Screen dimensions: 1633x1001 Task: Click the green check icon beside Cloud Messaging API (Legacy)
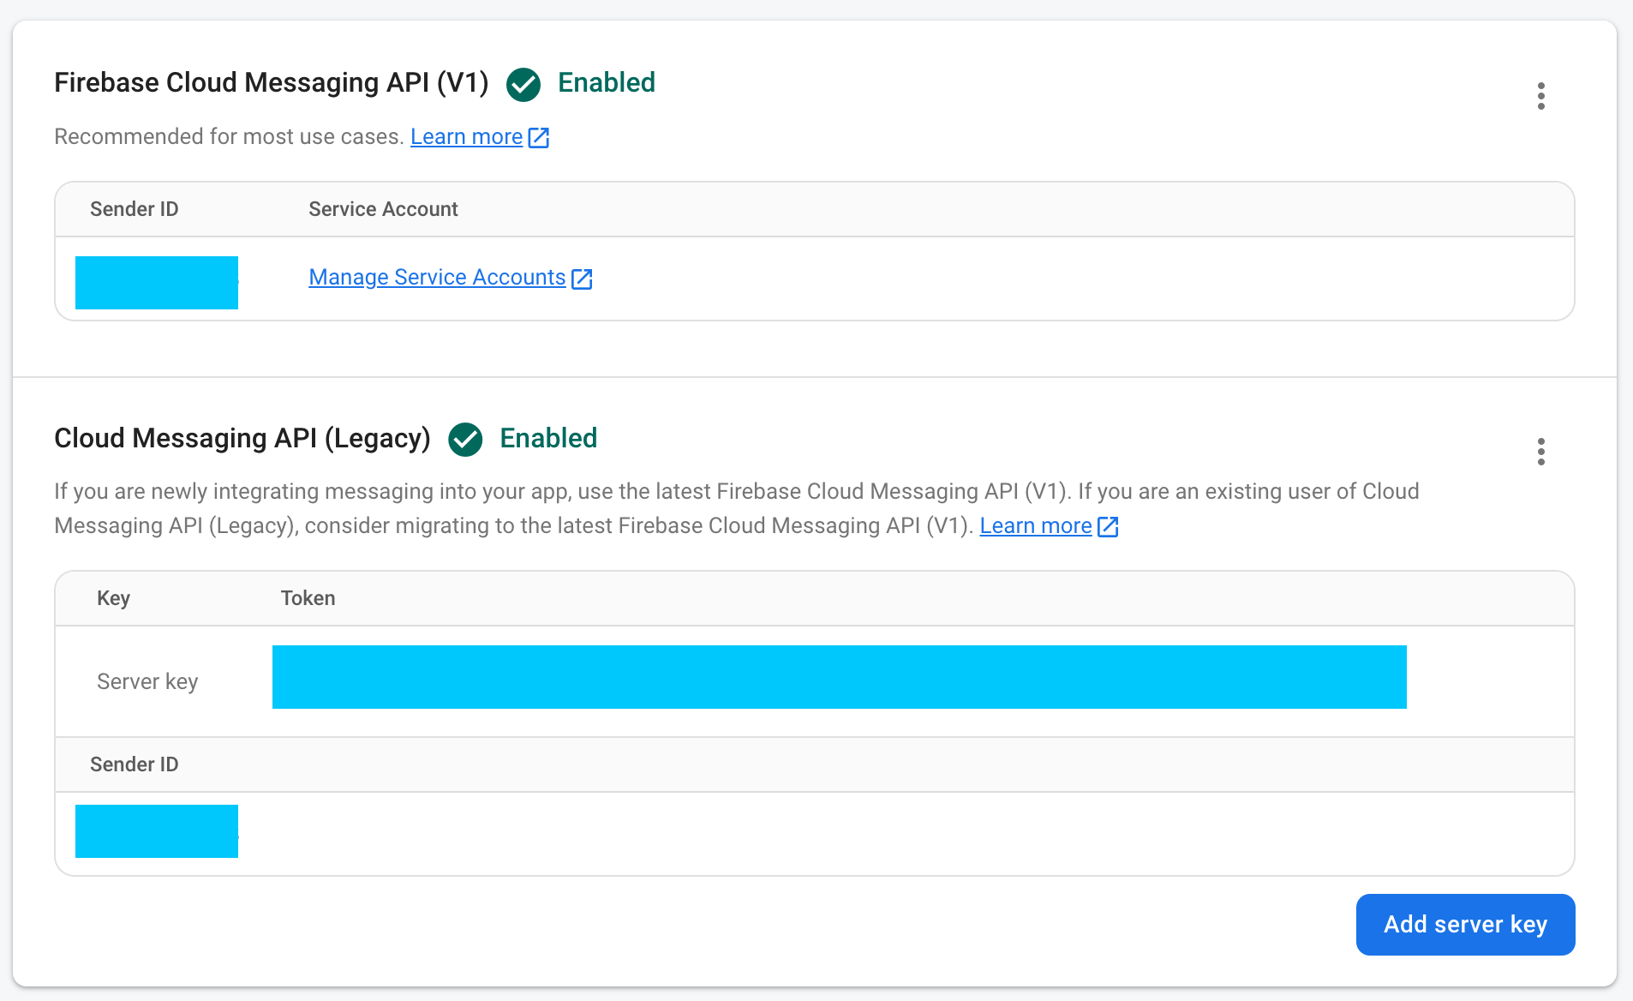[x=465, y=440]
